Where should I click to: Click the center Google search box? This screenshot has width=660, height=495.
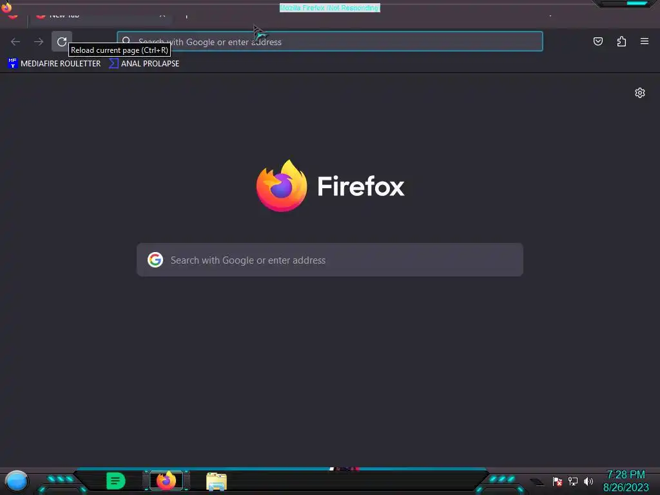pyautogui.click(x=330, y=260)
